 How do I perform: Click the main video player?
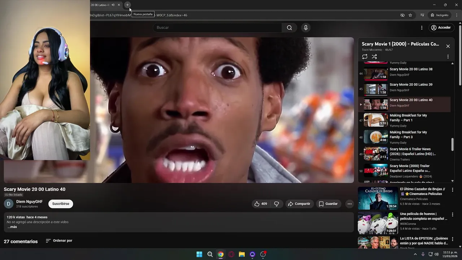click(x=222, y=110)
